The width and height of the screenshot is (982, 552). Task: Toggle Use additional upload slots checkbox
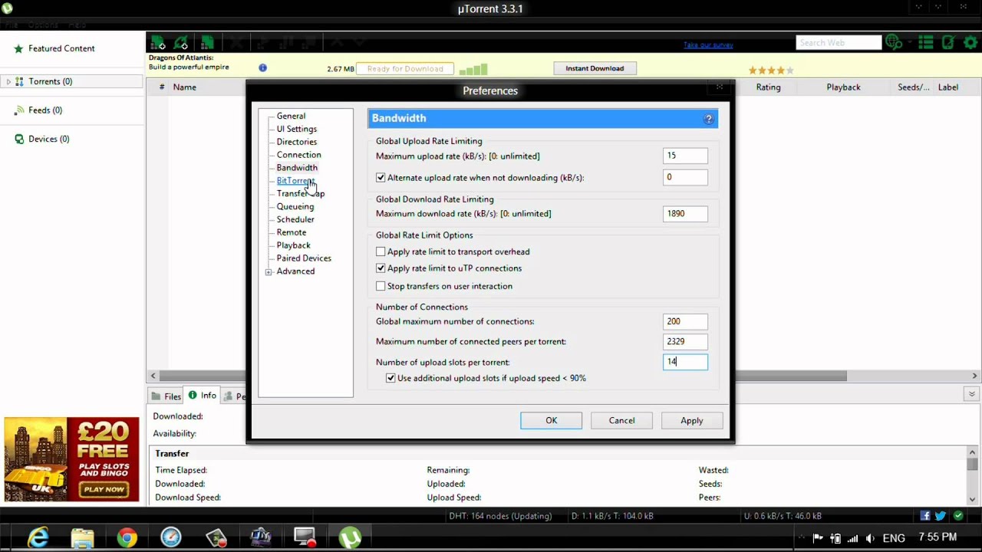pyautogui.click(x=390, y=378)
